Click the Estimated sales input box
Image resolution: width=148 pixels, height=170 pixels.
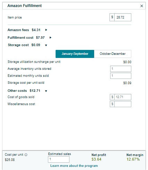click(59, 159)
